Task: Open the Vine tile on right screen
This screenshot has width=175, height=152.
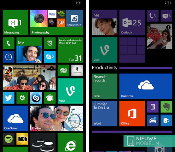Action: pos(105,50)
